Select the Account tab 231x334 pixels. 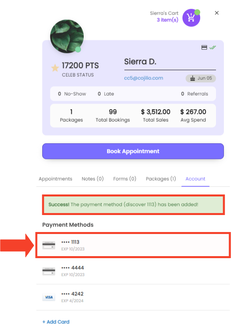[x=195, y=179]
